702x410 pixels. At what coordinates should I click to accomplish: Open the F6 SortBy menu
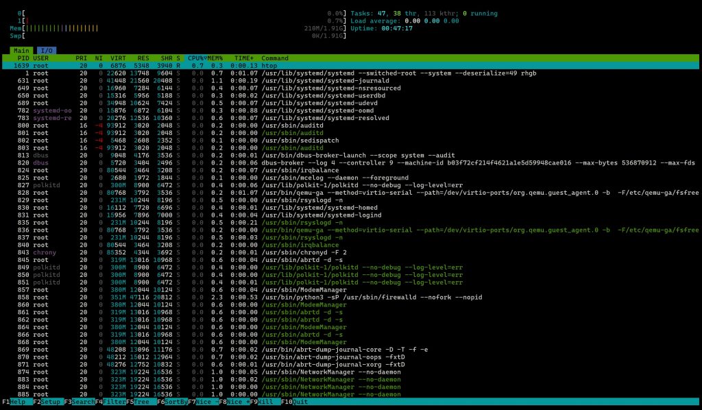[171, 402]
